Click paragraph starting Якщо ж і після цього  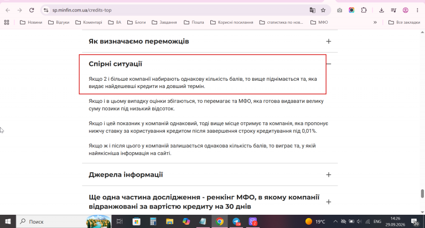coord(202,149)
